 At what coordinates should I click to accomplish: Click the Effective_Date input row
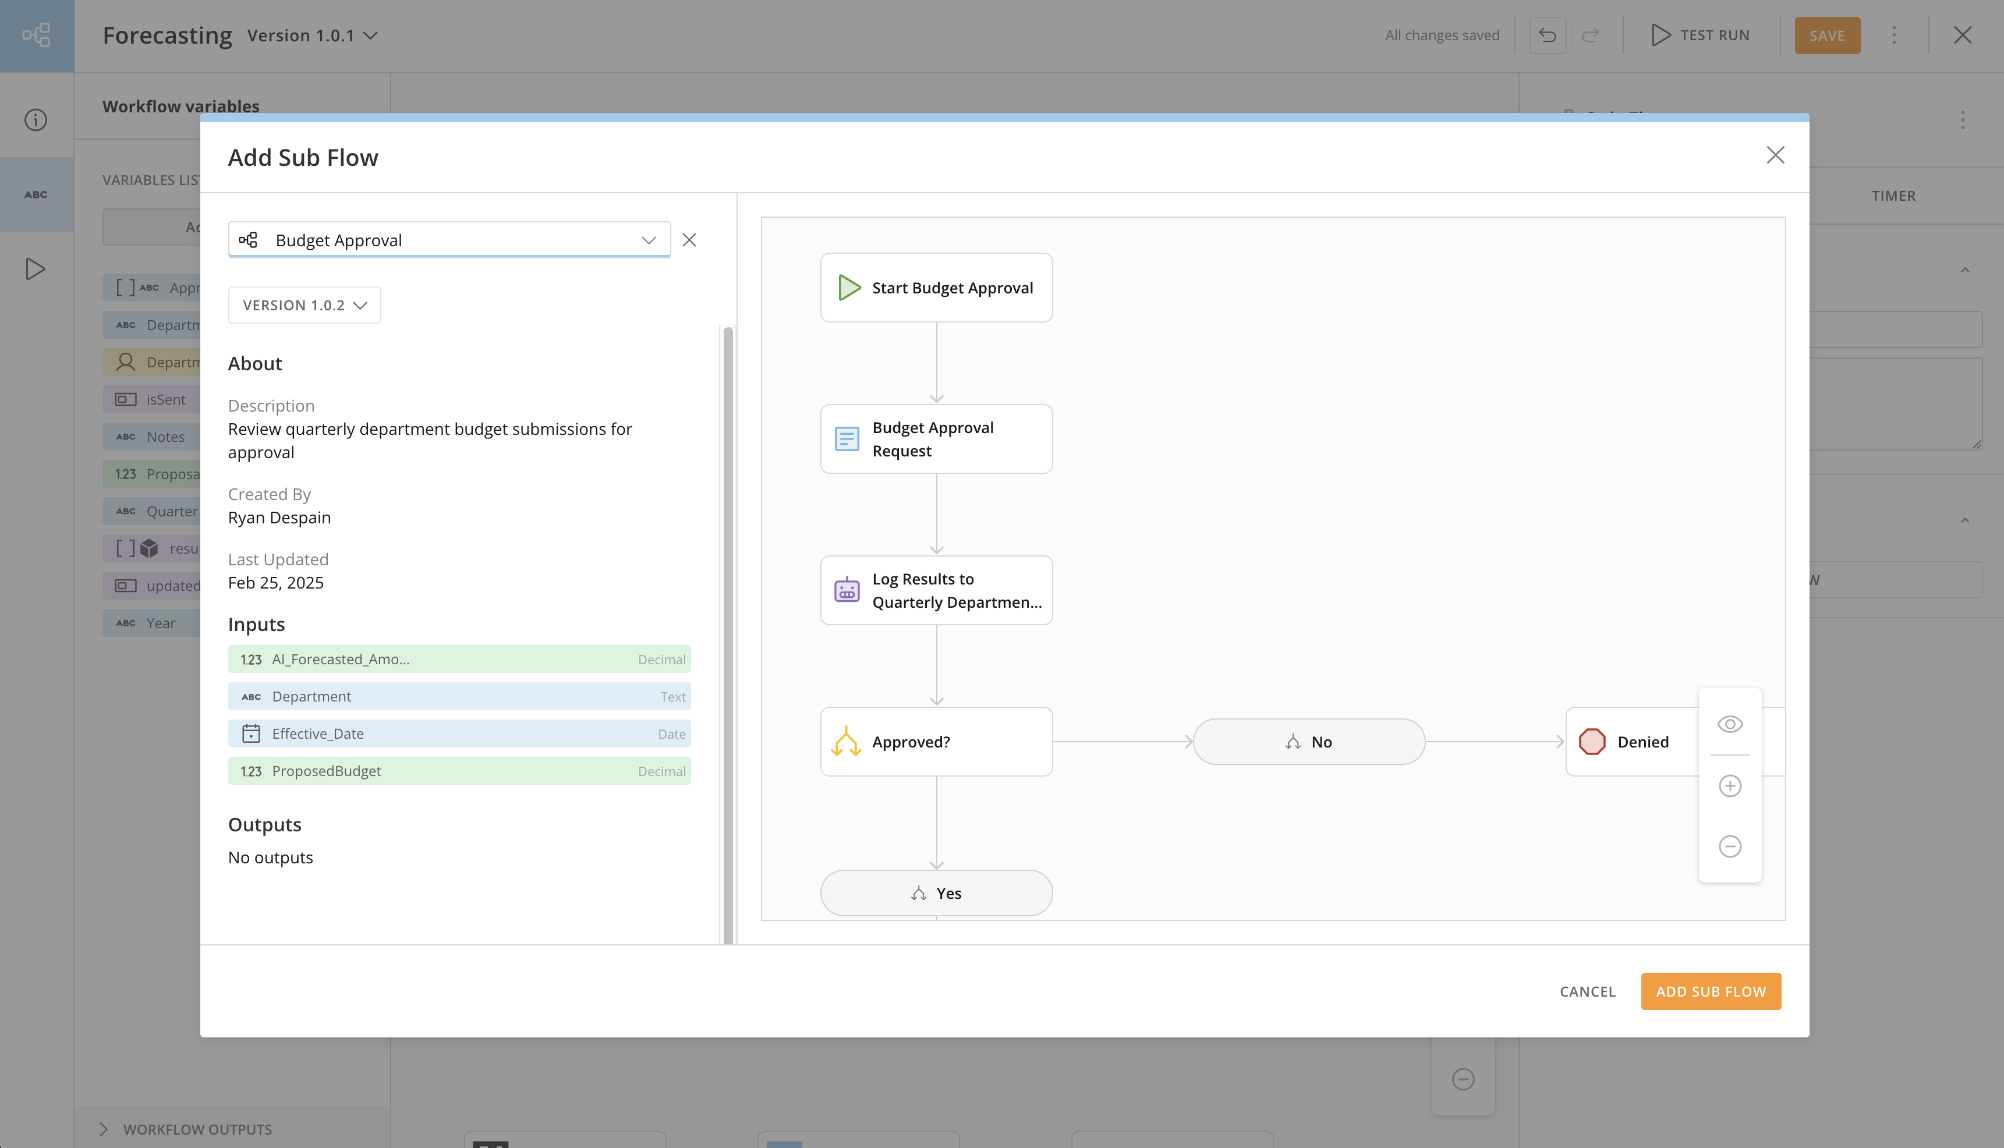(x=459, y=734)
